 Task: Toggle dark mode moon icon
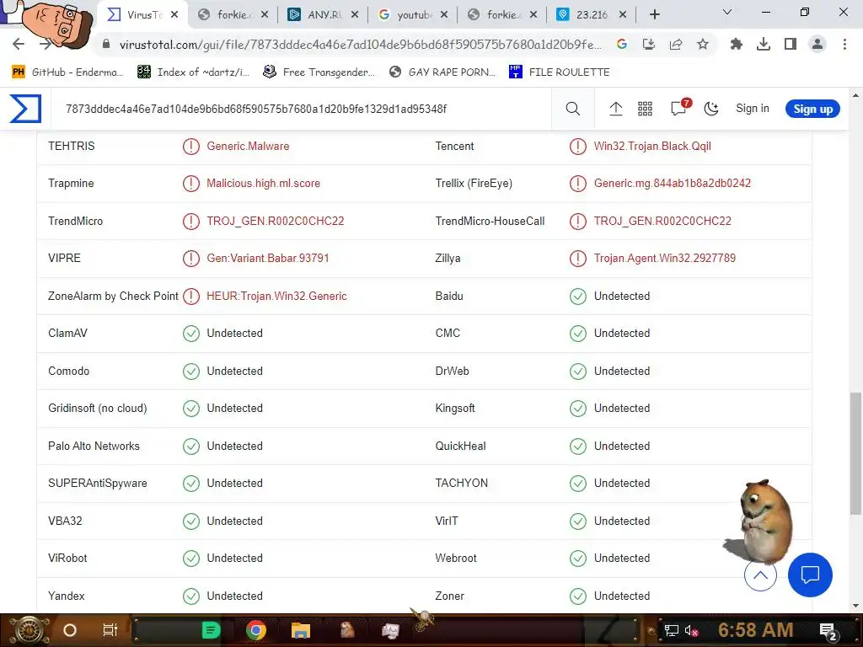[x=711, y=109]
